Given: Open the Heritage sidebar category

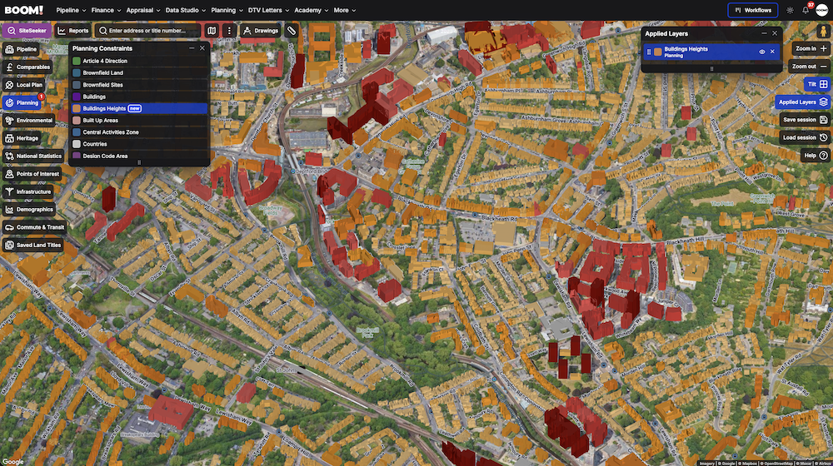Looking at the screenshot, I should point(22,138).
